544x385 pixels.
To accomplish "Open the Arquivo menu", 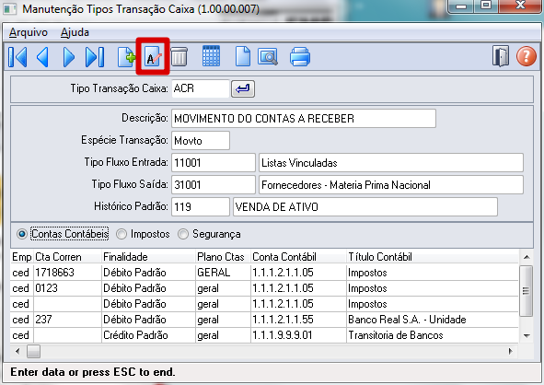I will click(29, 32).
